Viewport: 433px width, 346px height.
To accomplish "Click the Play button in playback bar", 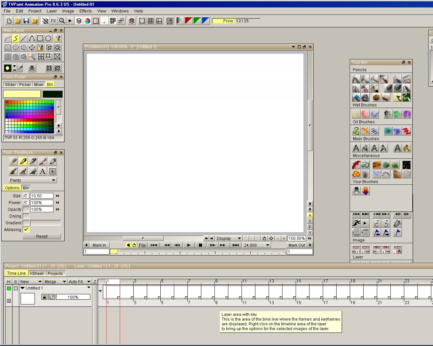I will (189, 245).
